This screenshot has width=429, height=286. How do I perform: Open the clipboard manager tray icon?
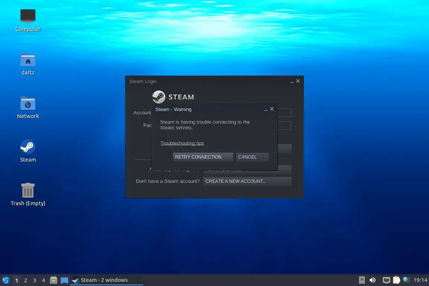397,280
